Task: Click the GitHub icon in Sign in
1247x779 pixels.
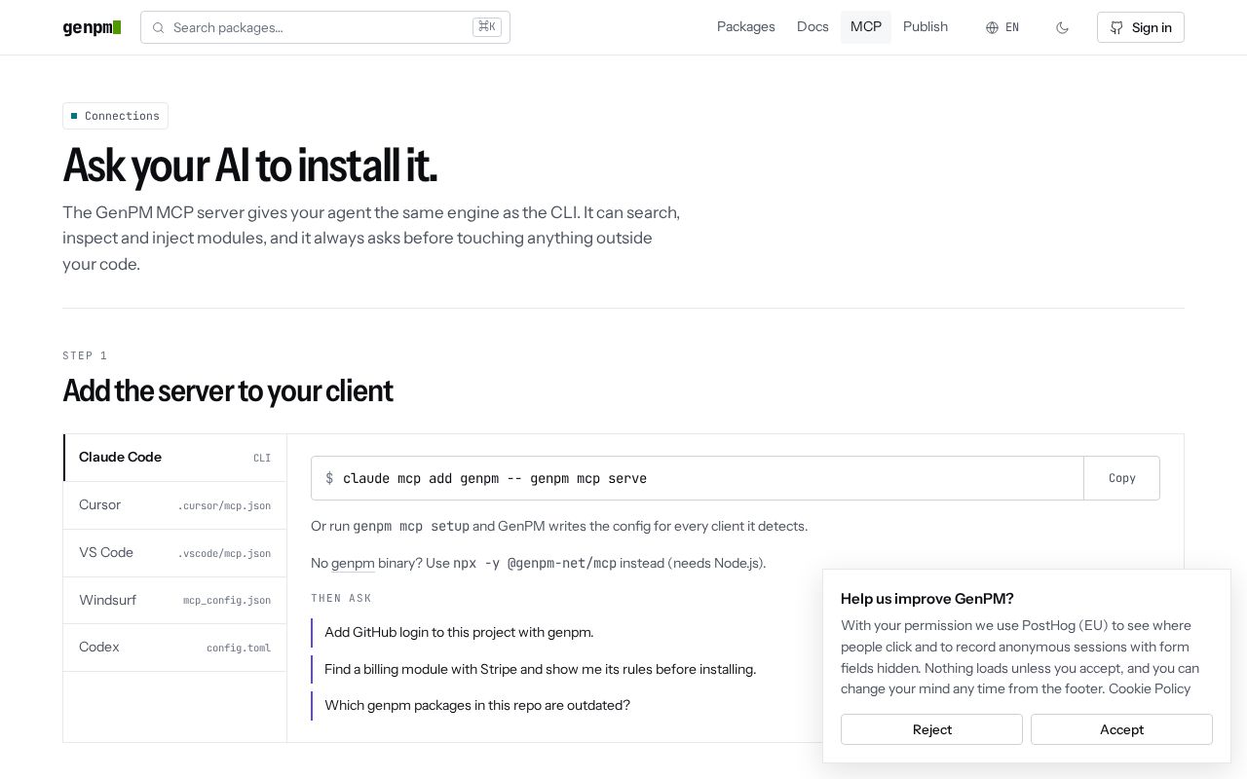Action: [x=1116, y=27]
